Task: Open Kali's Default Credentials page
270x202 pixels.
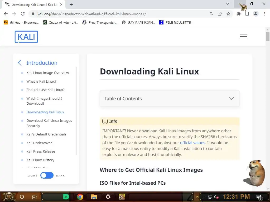Action: click(x=46, y=134)
